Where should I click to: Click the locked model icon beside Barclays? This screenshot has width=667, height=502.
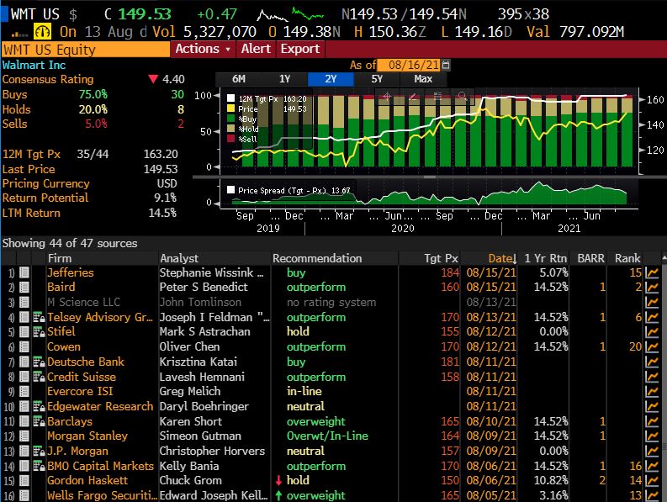(x=40, y=421)
